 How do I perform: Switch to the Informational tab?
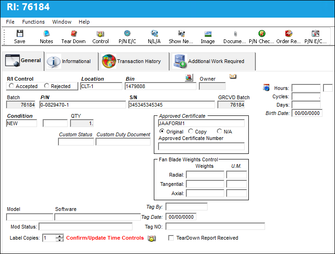click(x=71, y=61)
